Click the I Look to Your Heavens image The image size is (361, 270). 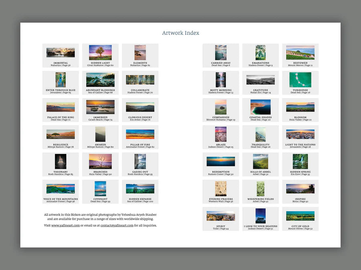click(260, 216)
